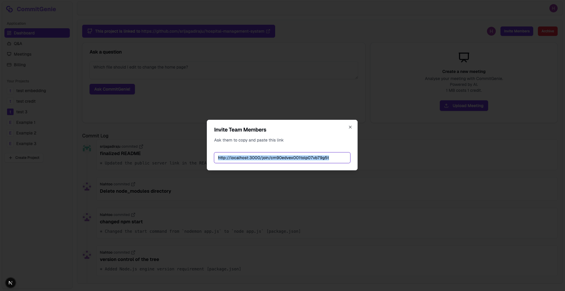Open external link for changed npm start commit
This screenshot has width=565, height=291.
pos(133,215)
